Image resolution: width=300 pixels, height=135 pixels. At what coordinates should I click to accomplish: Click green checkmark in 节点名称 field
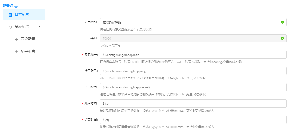click(282, 22)
